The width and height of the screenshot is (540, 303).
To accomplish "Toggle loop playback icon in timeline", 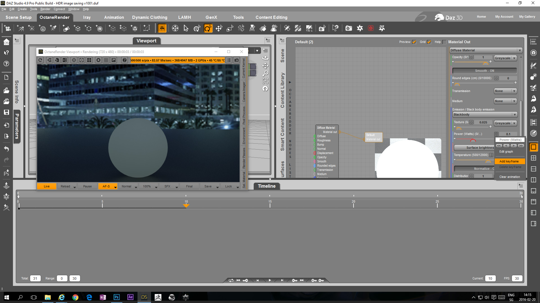I will (x=231, y=280).
